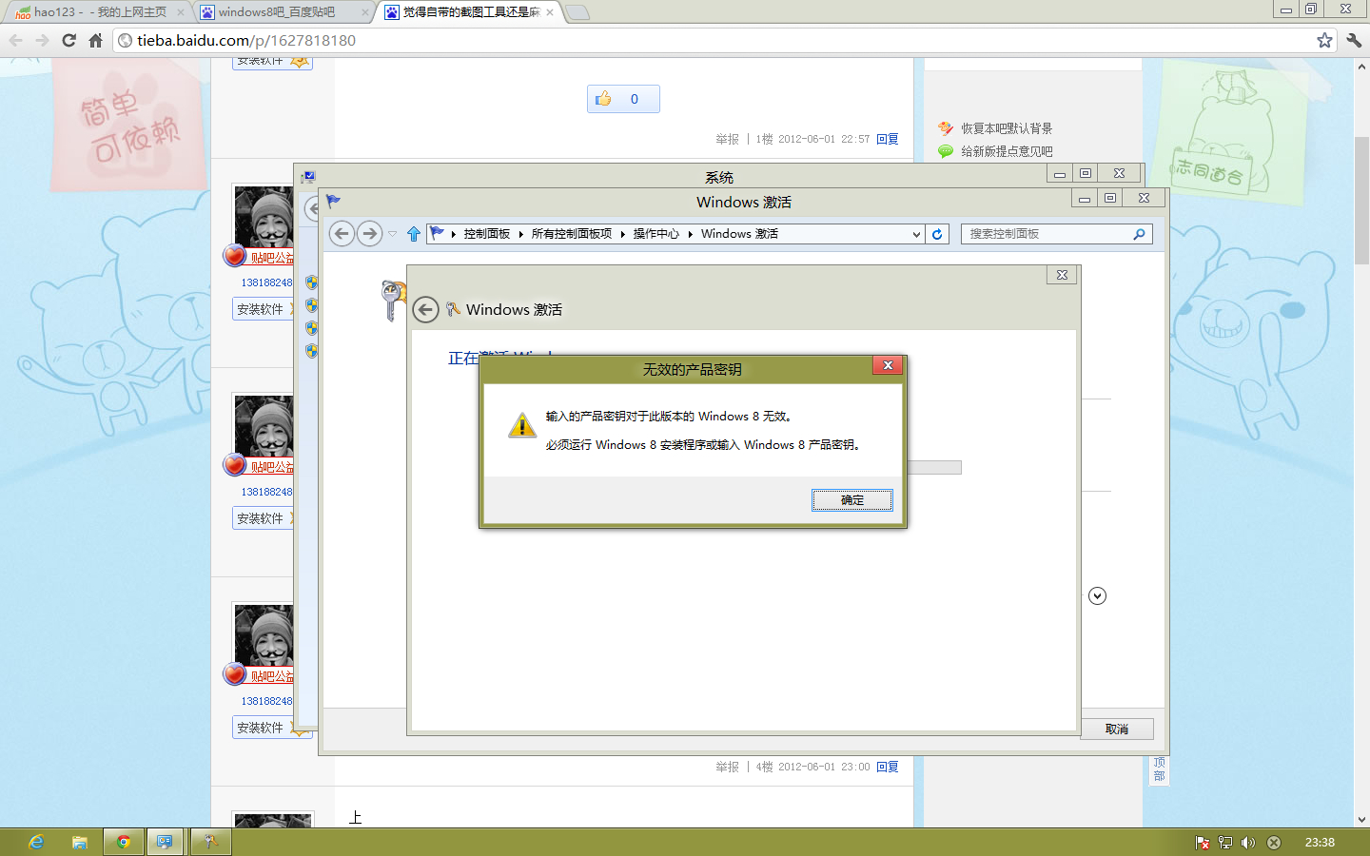This screenshot has width=1370, height=856.
Task: Open the recent locations dropdown arrow
Action: [x=392, y=234]
